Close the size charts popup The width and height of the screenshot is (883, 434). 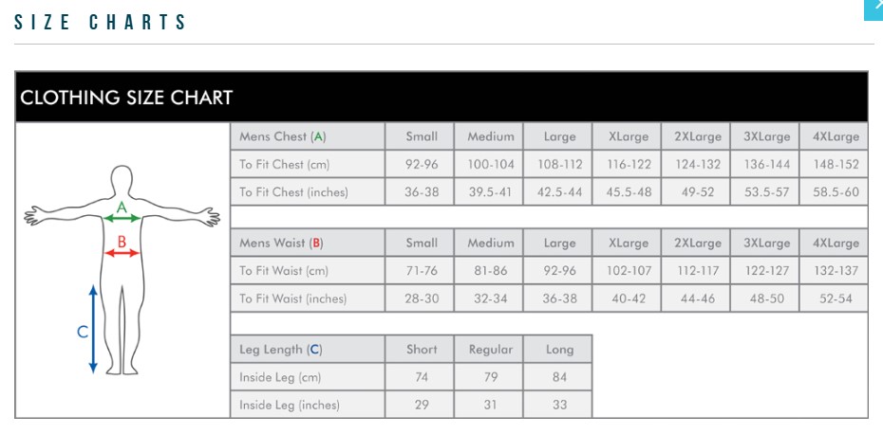875,9
